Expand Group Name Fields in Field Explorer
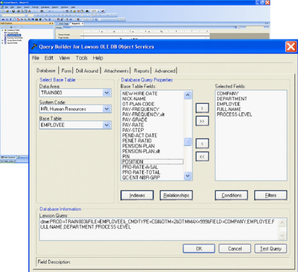The height and width of the screenshot is (272, 298). click(x=2, y=40)
